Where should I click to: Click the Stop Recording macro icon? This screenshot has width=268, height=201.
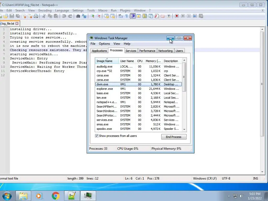[x=183, y=16]
